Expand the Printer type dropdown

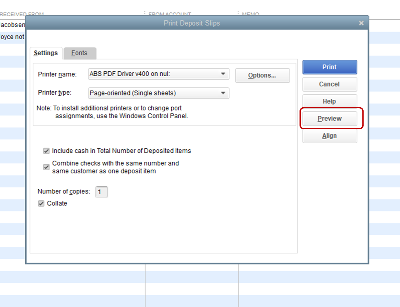click(x=223, y=93)
